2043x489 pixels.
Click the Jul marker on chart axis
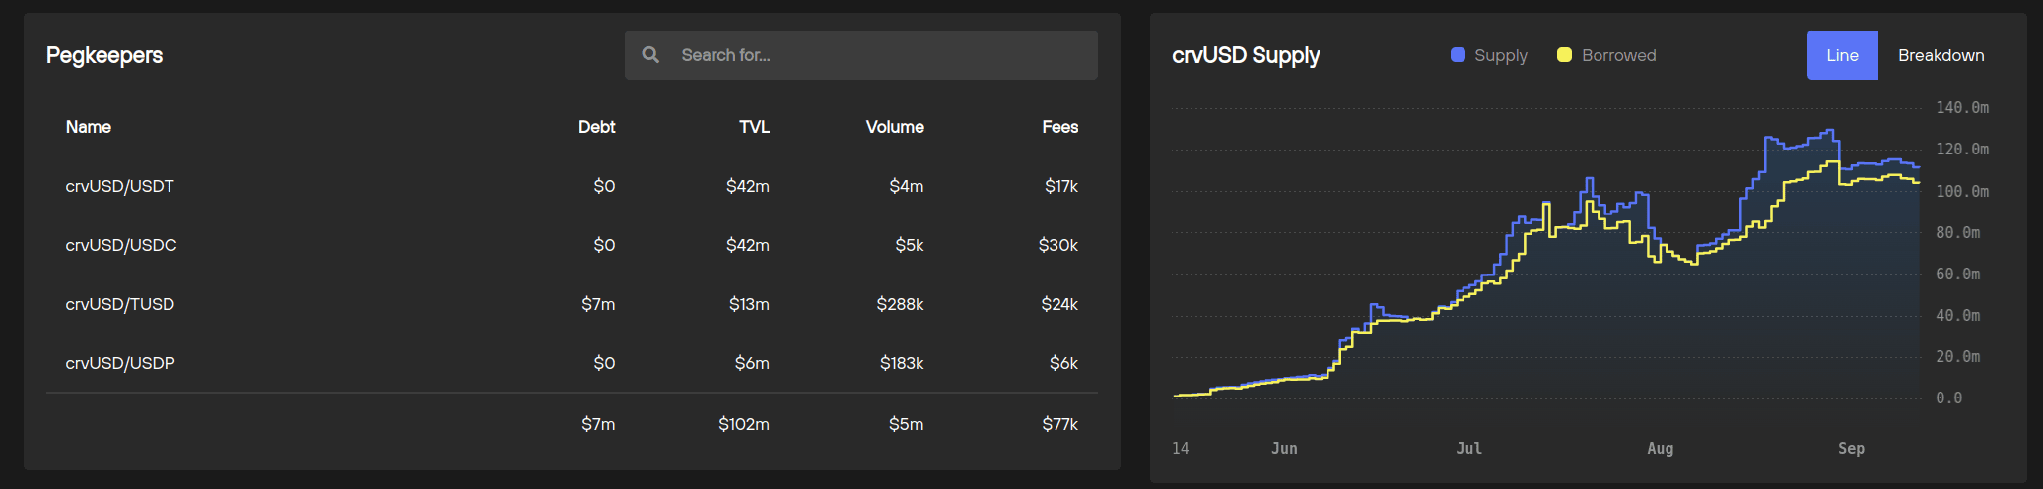tap(1468, 448)
